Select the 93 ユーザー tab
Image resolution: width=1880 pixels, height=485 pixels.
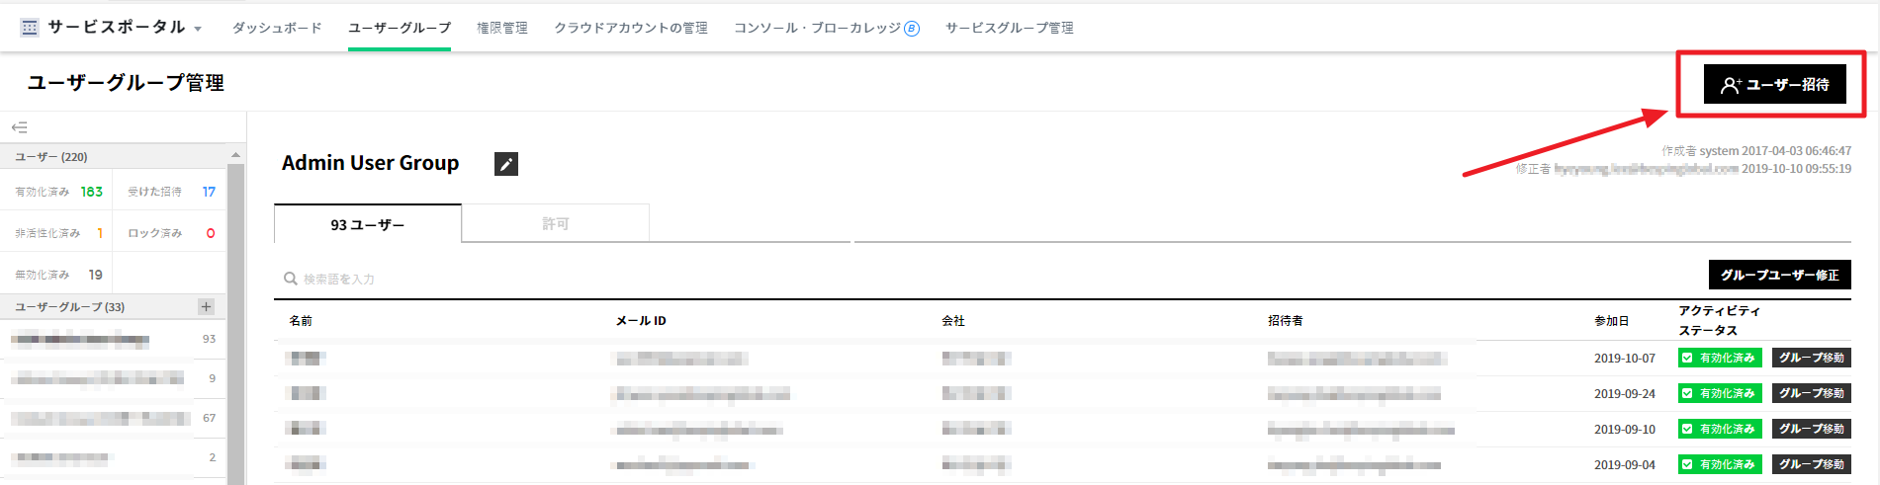coord(367,224)
